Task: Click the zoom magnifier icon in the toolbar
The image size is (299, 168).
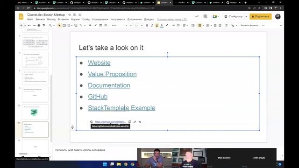Action: click(50, 25)
